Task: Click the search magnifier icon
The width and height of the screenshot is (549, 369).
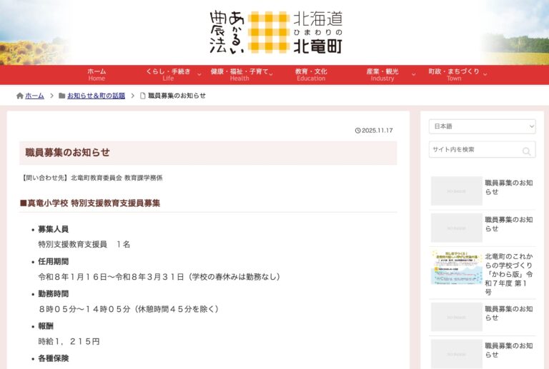Action: click(526, 151)
